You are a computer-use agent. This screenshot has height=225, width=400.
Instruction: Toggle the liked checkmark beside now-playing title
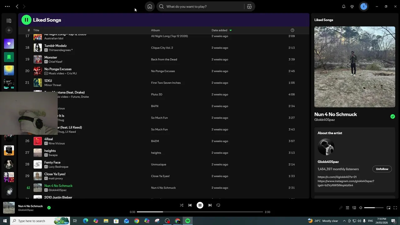49,207
